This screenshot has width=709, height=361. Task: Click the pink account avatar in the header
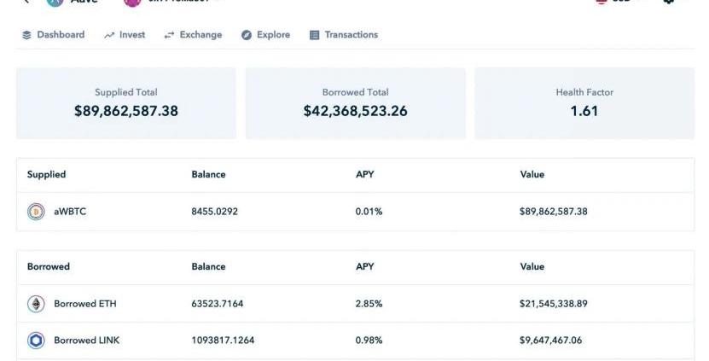(x=131, y=2)
